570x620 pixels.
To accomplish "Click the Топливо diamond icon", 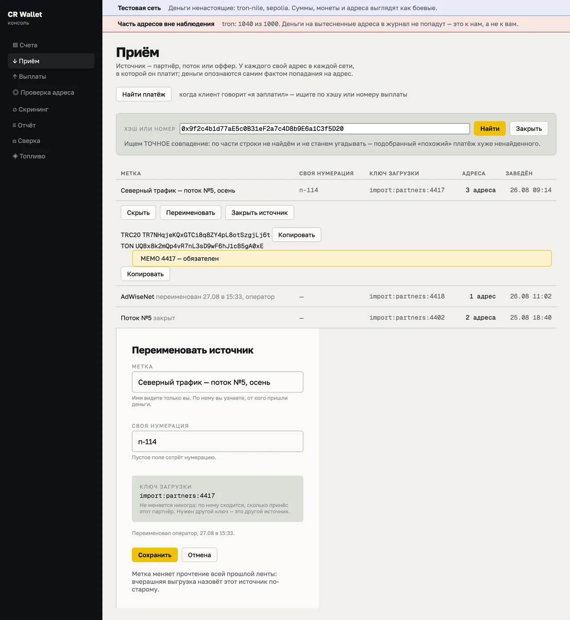I will coord(15,156).
